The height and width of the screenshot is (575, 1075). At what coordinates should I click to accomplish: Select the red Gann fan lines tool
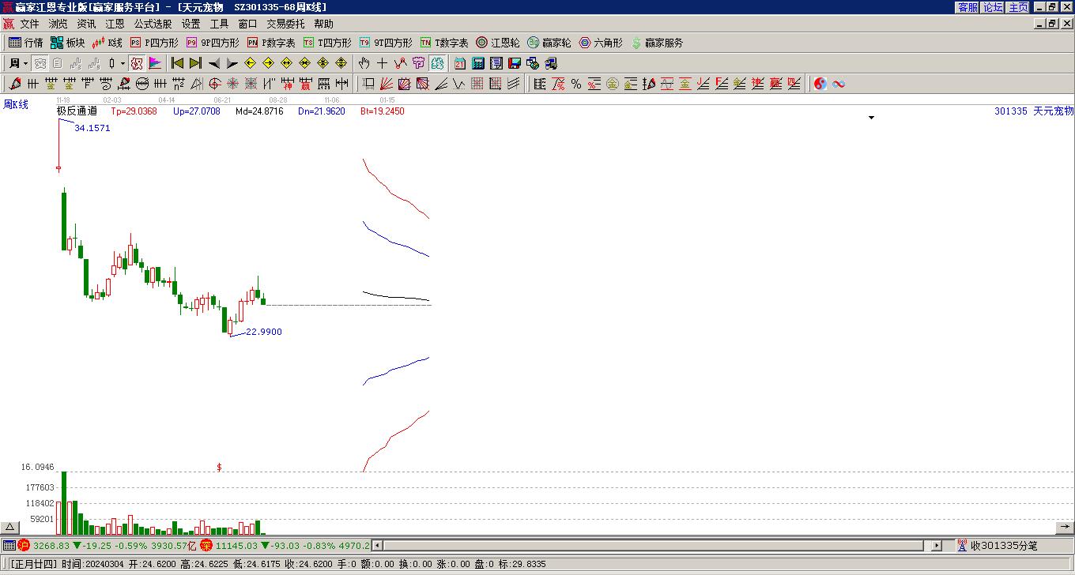tap(386, 84)
